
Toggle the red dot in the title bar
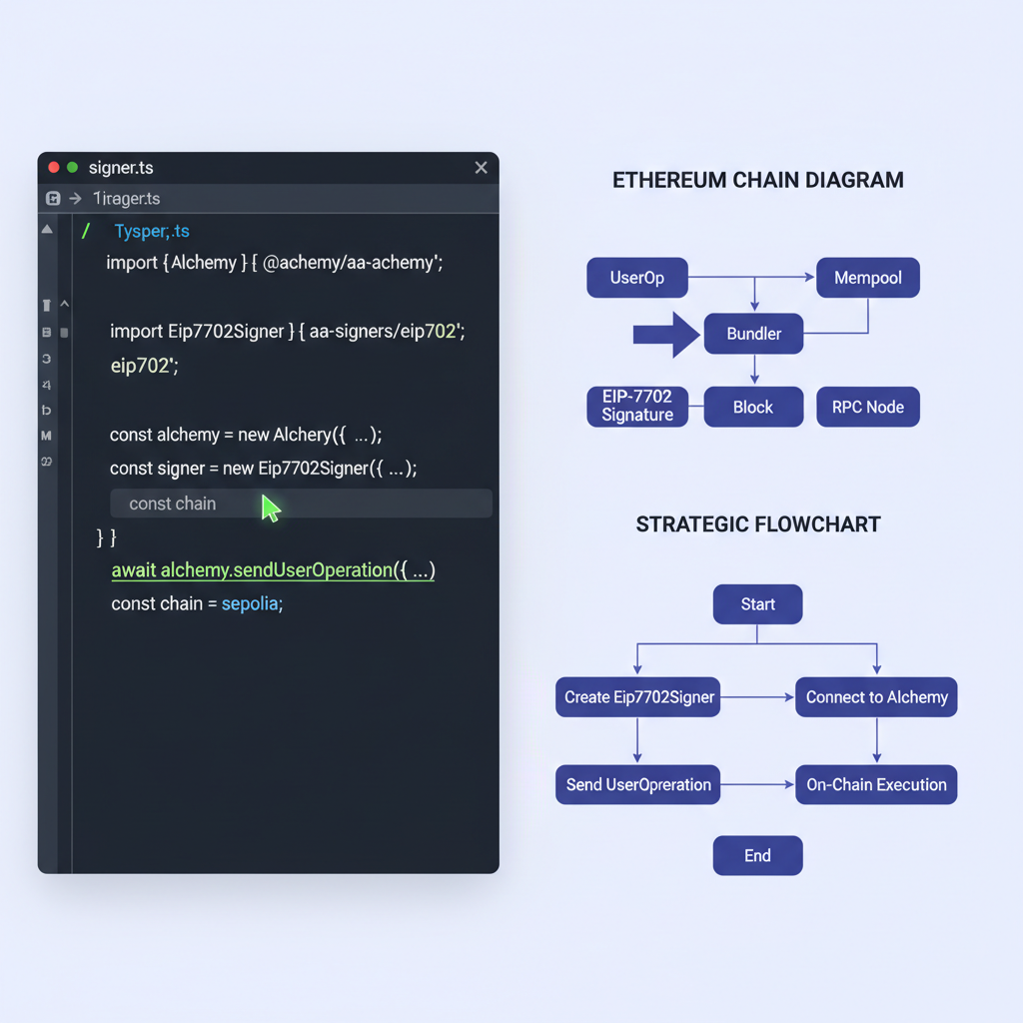pos(52,167)
